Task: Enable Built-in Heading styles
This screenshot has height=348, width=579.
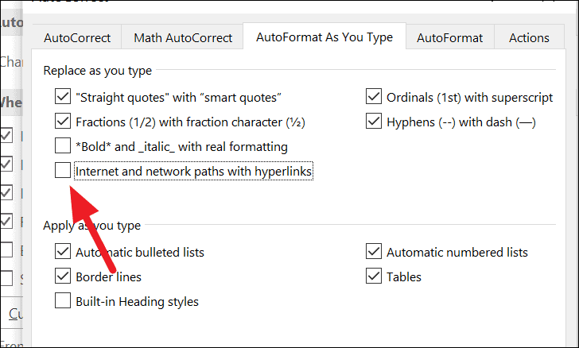Action: [x=64, y=301]
